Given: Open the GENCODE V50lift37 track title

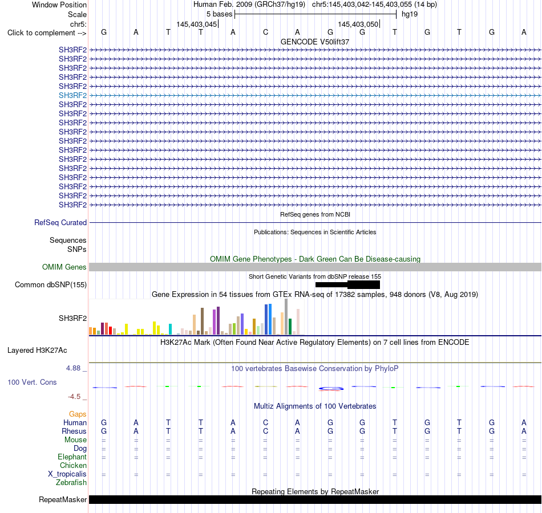Looking at the screenshot, I should pos(315,42).
